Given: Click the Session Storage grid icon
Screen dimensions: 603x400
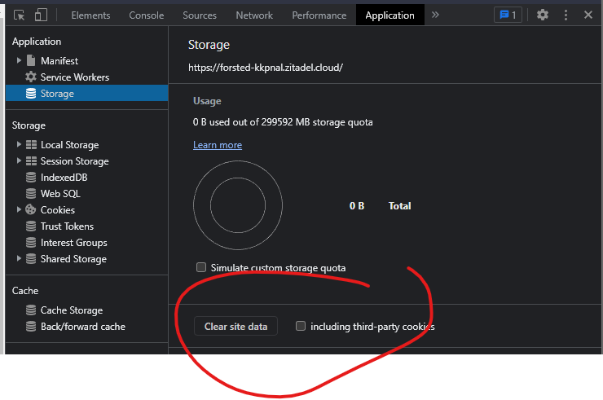Looking at the screenshot, I should [31, 160].
